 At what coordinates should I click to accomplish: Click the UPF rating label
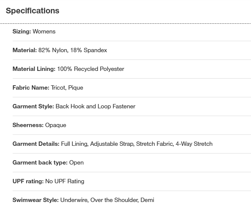coord(28,181)
